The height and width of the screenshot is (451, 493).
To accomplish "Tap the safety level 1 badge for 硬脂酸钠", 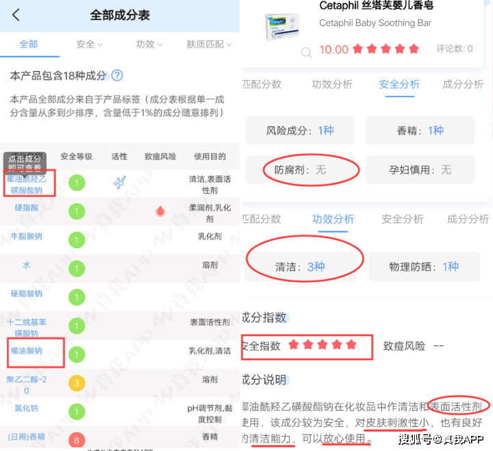I will click(x=77, y=297).
